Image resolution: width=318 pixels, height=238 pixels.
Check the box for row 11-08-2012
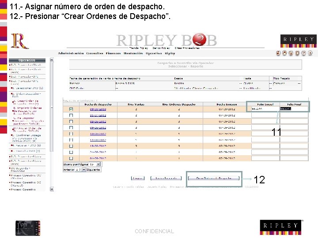coord(71,140)
